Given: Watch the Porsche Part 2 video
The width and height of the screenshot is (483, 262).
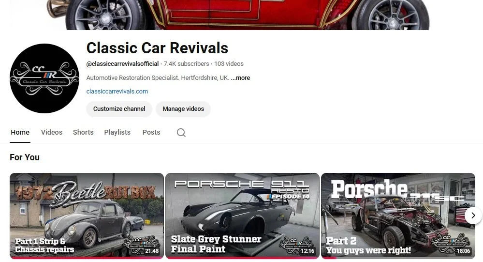Looking at the screenshot, I should coord(398,216).
